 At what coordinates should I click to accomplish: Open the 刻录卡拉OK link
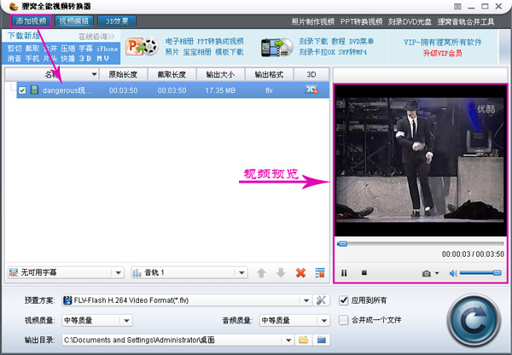[317, 52]
